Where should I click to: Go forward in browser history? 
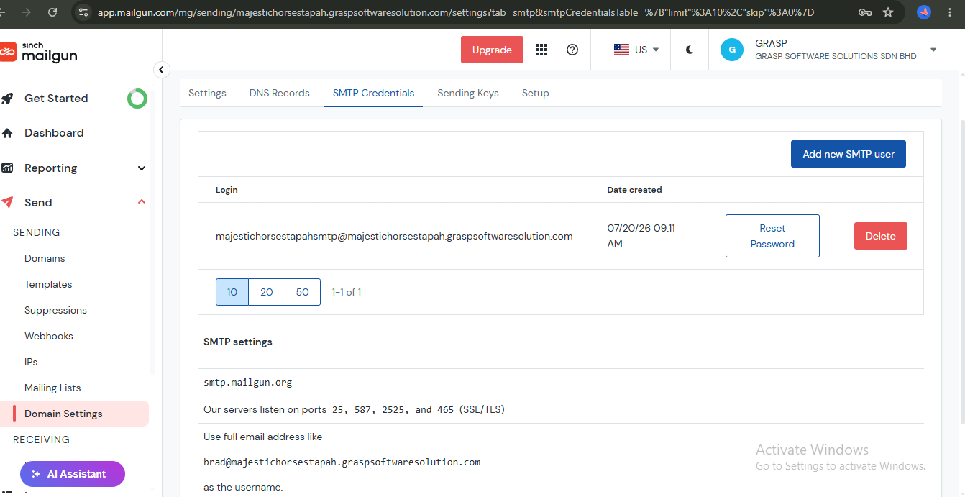coord(26,12)
